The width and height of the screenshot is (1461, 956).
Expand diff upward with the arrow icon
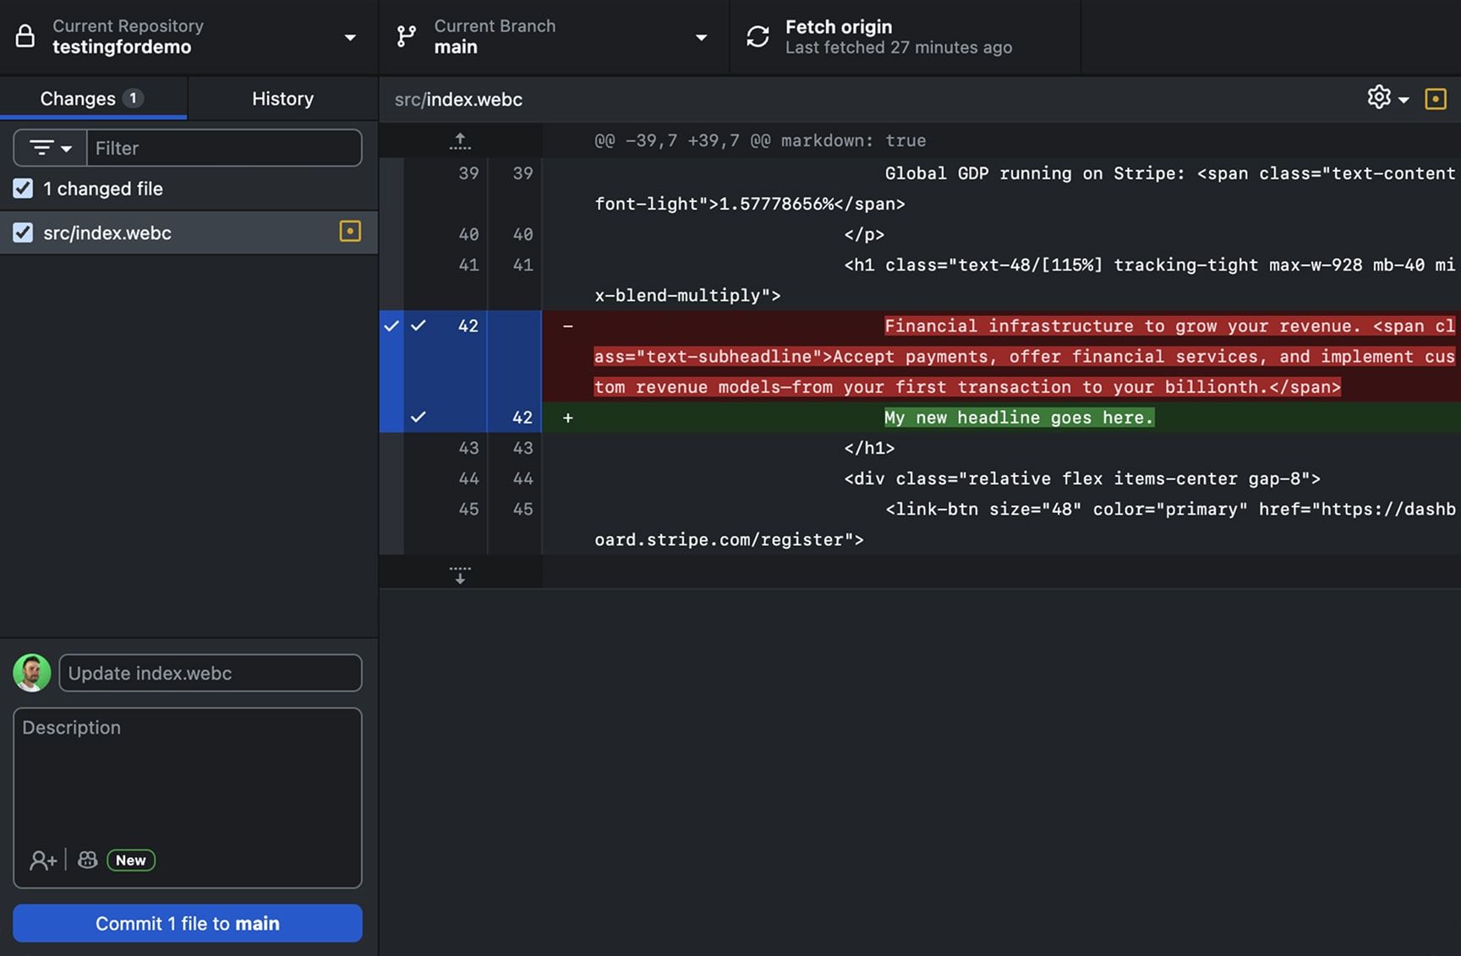click(460, 140)
